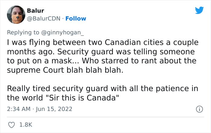Open the @BalurCDN handle link

[x=44, y=18]
